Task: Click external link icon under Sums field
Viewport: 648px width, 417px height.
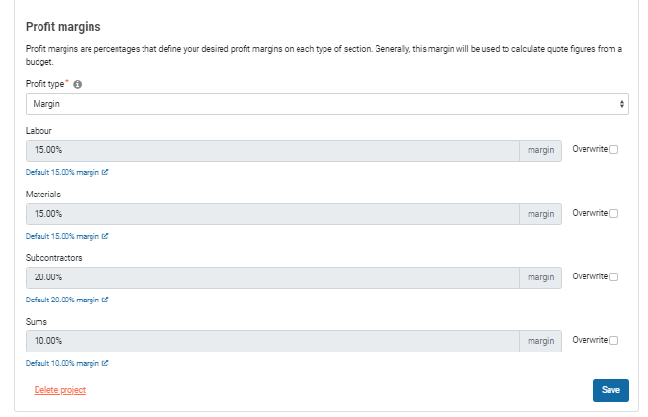Action: [105, 363]
